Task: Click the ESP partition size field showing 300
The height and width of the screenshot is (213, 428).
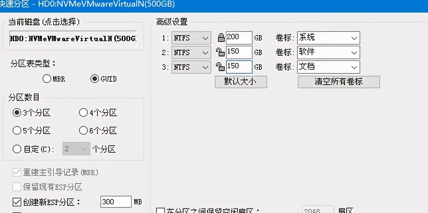Action: pos(116,201)
